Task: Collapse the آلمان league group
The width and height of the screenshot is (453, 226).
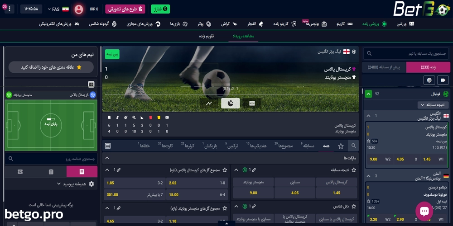Action: click(x=368, y=176)
